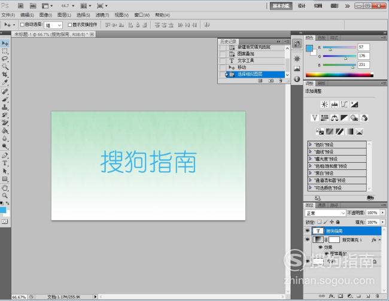The height and width of the screenshot is (301, 389).
Task: Select the History Brush tool
Action: tap(5, 115)
